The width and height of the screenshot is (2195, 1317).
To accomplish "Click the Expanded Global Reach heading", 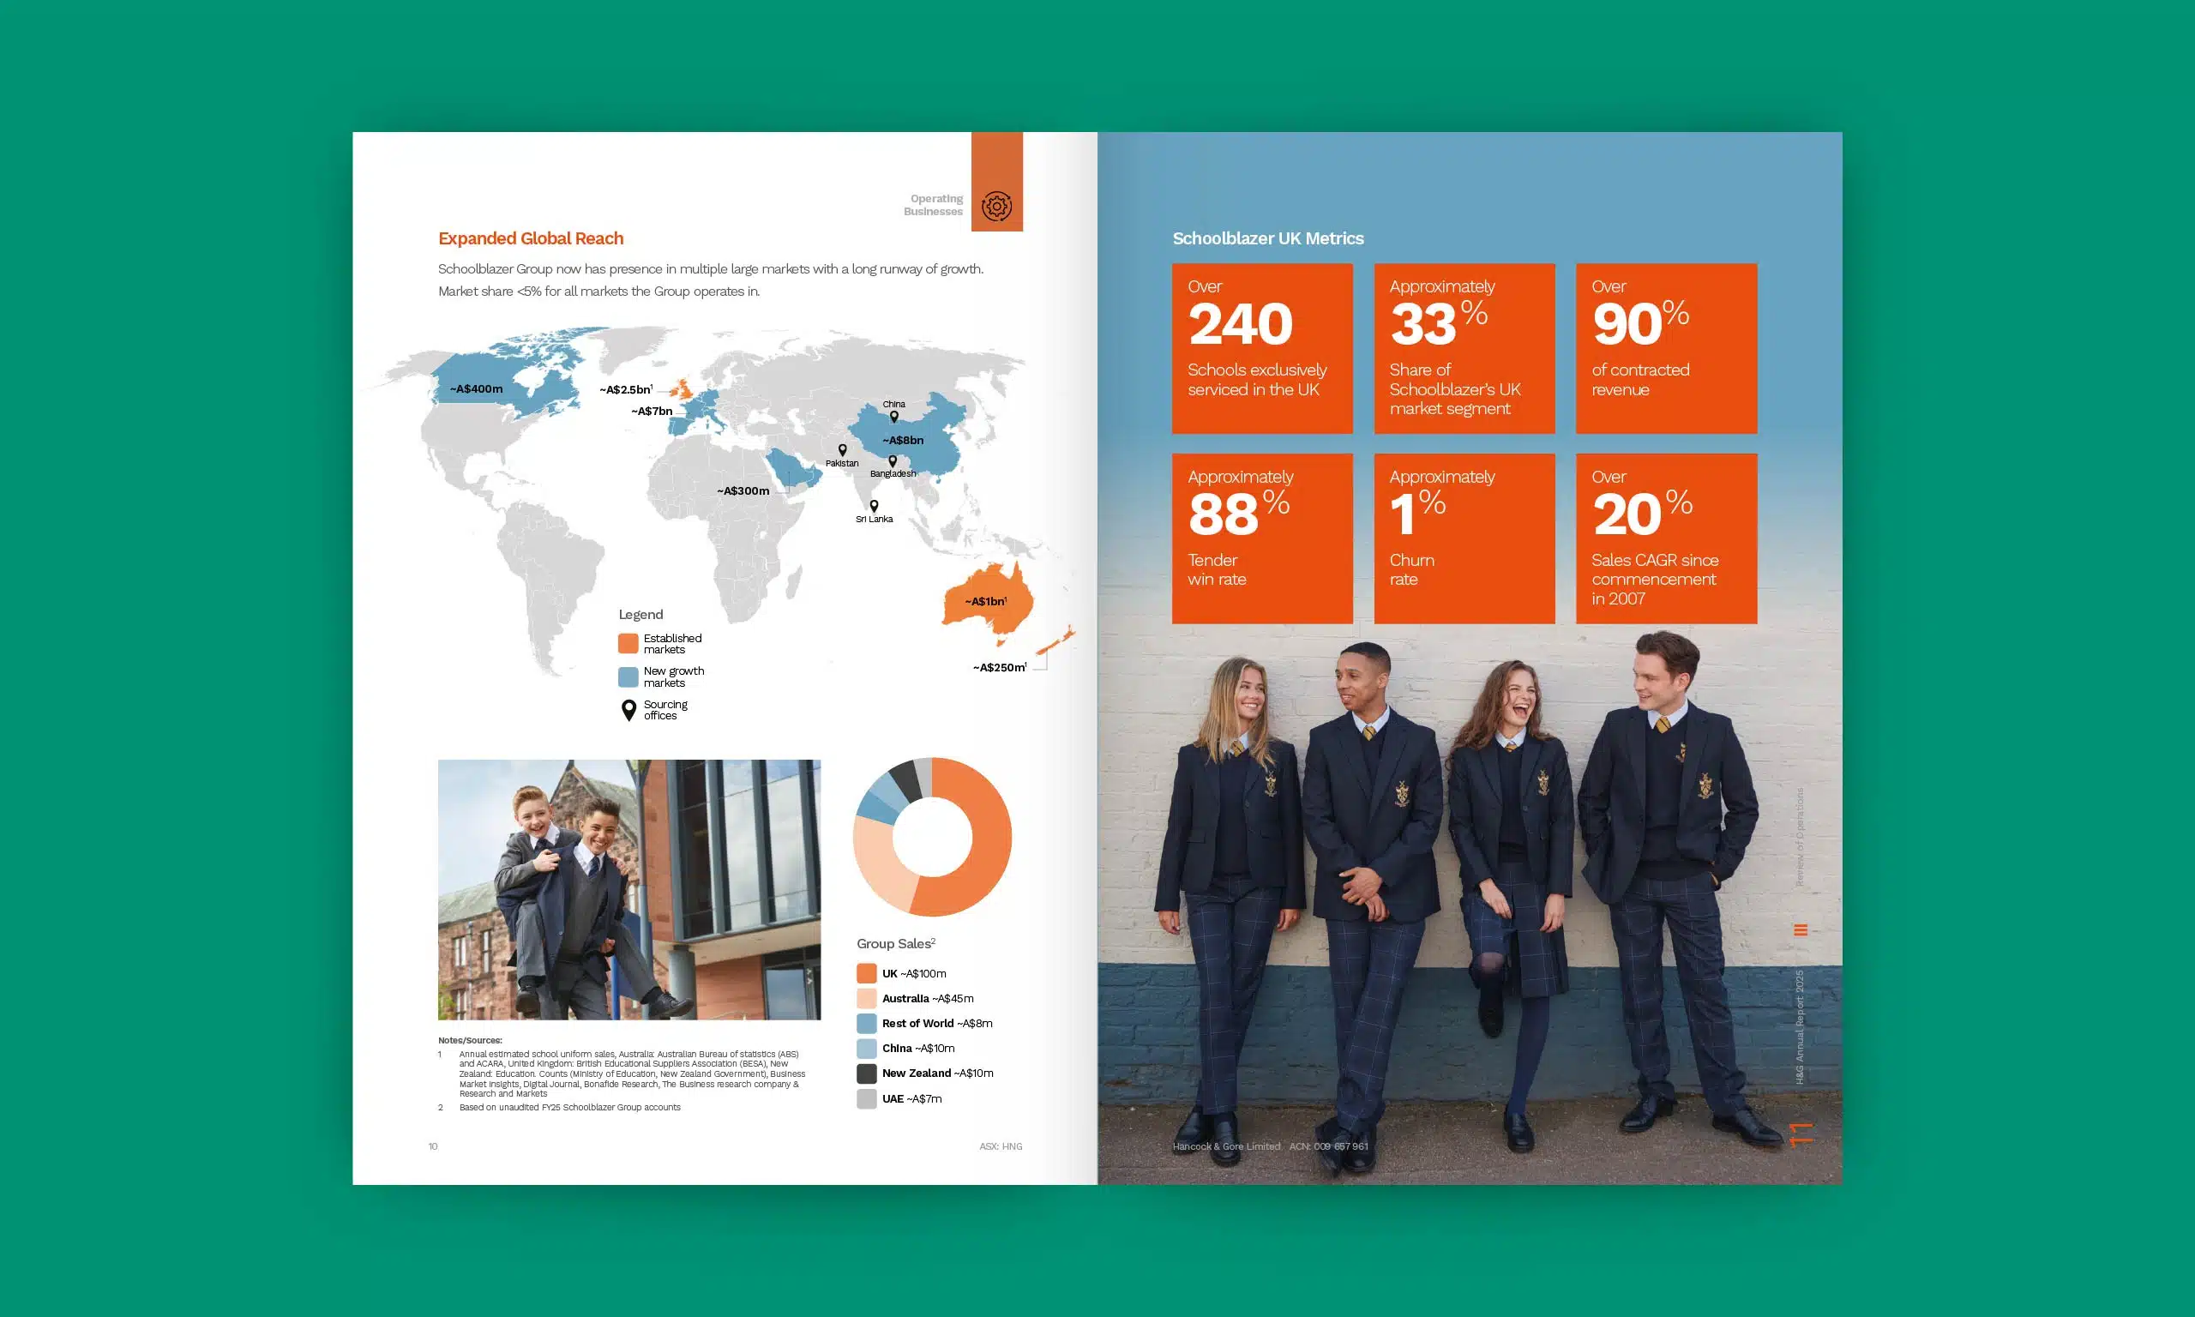I will coord(531,238).
